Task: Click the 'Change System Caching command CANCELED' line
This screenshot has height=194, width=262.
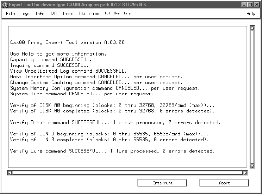Action: (96, 83)
